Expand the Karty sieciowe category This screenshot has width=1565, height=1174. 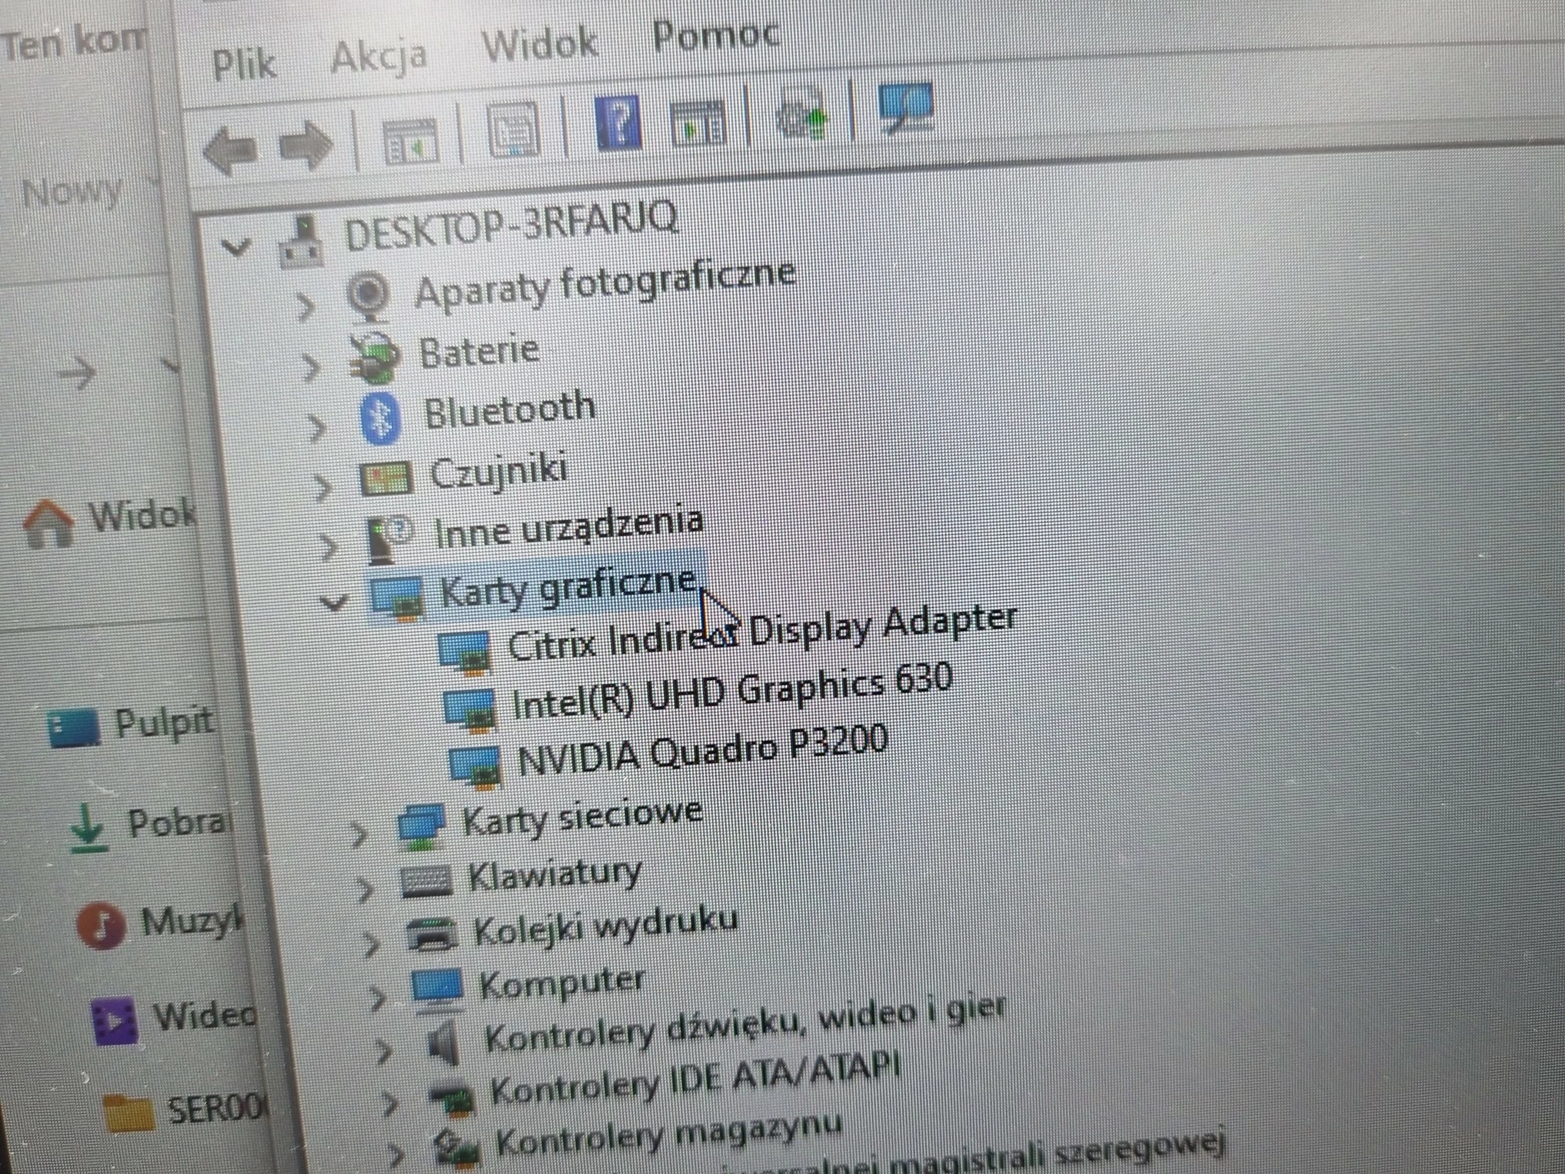click(359, 833)
